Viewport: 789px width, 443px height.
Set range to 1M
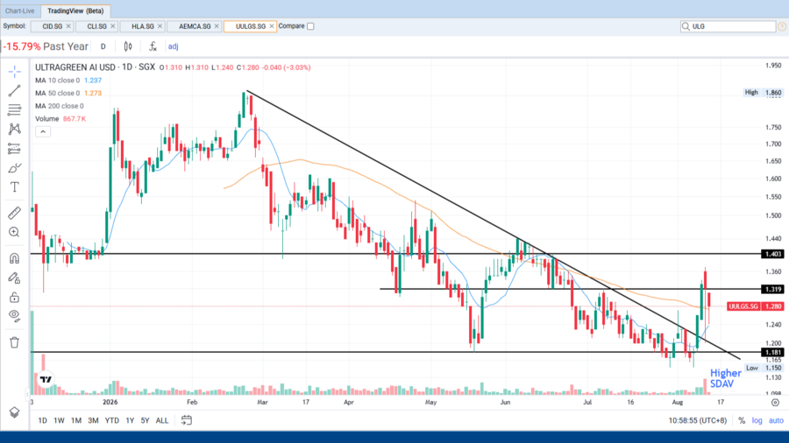coord(76,420)
